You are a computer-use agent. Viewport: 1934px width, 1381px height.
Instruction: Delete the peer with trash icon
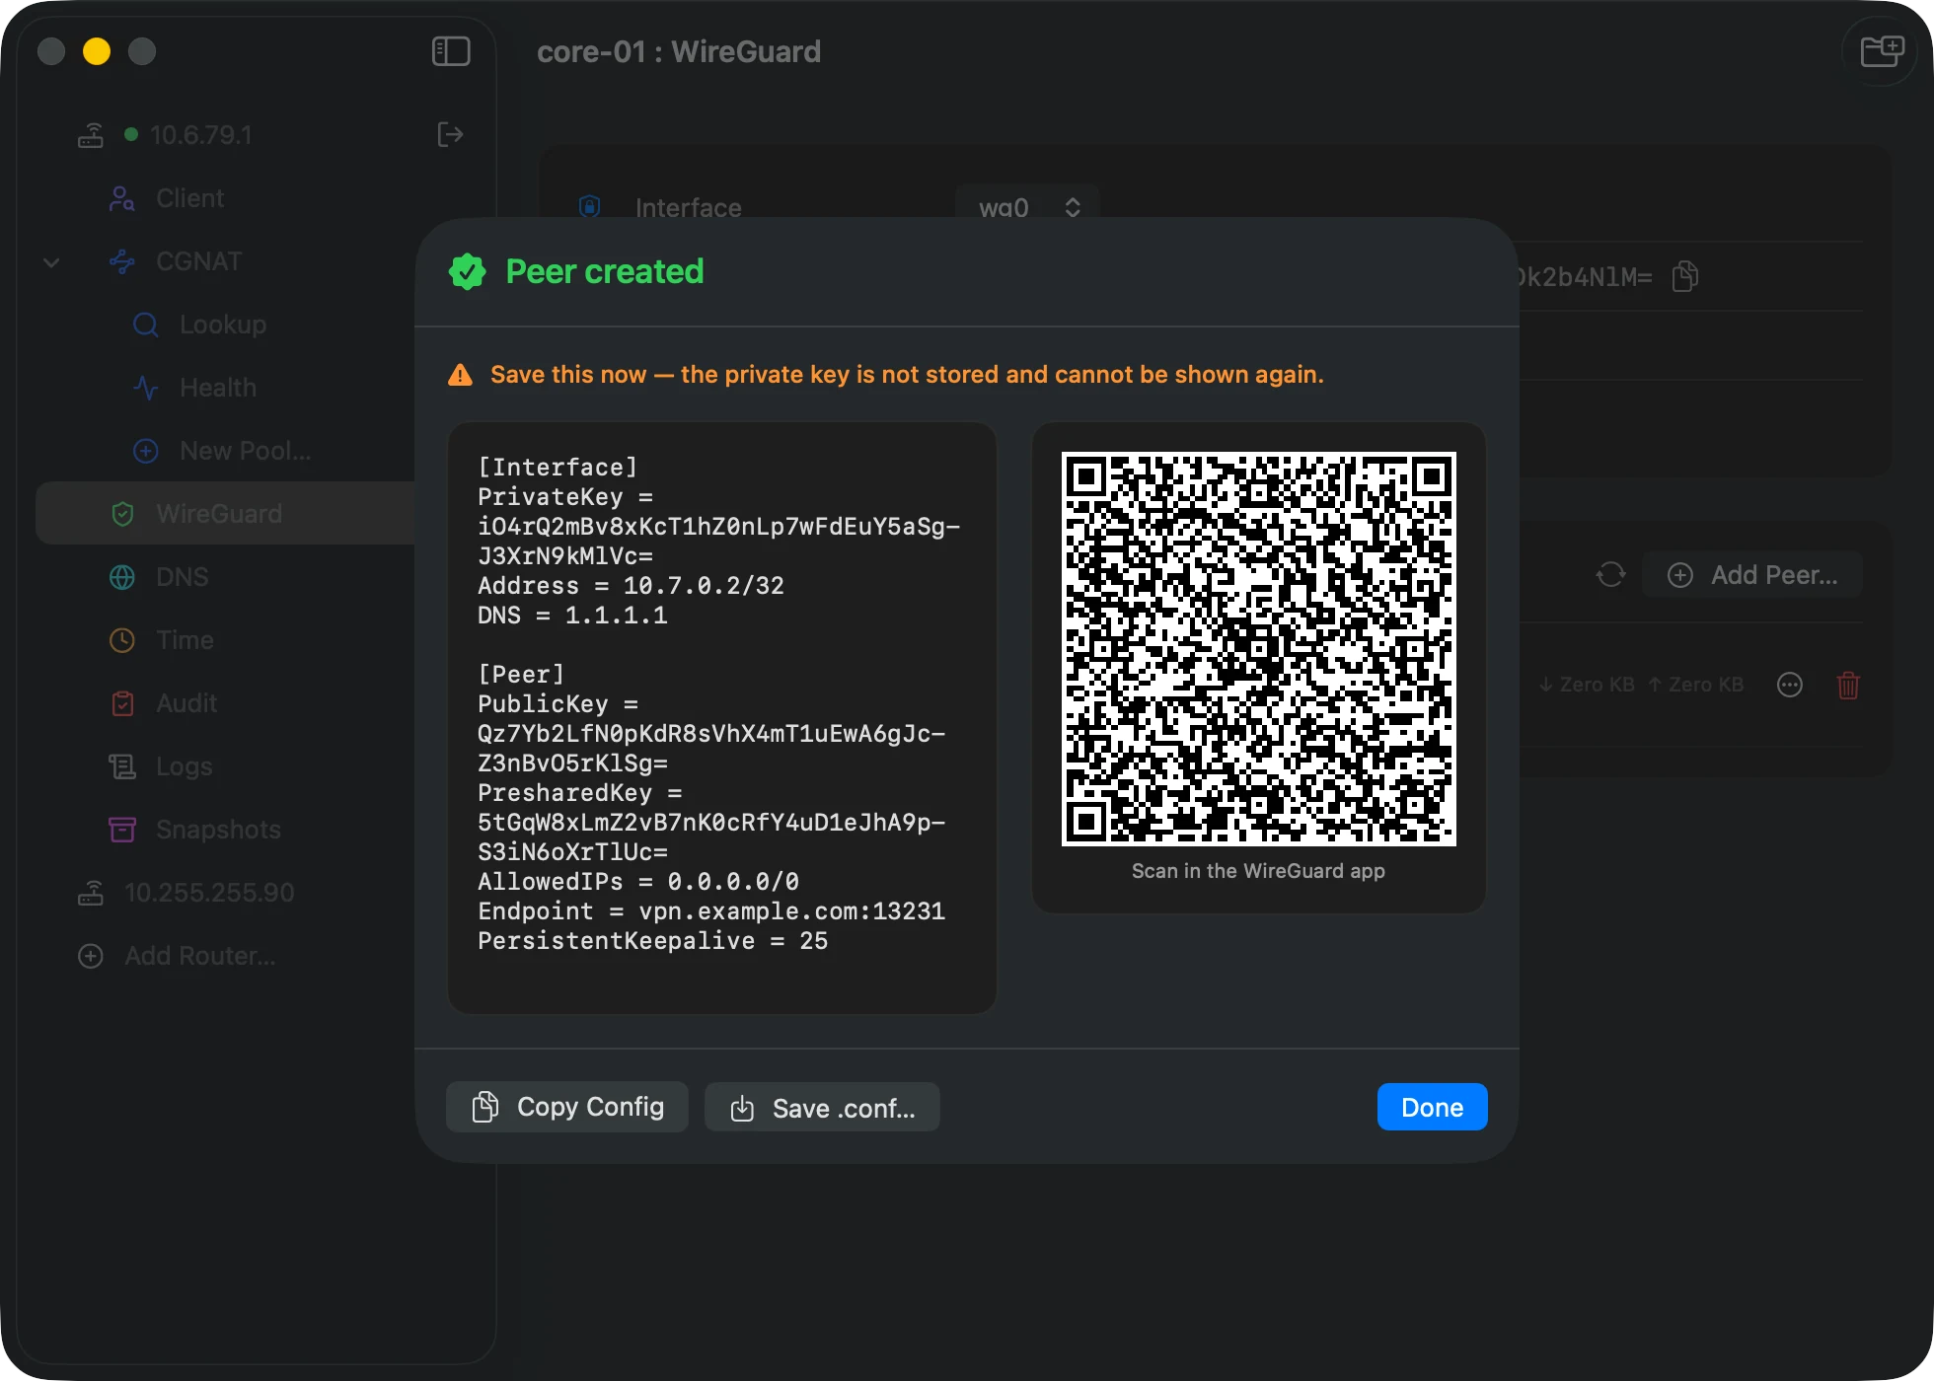(1848, 685)
